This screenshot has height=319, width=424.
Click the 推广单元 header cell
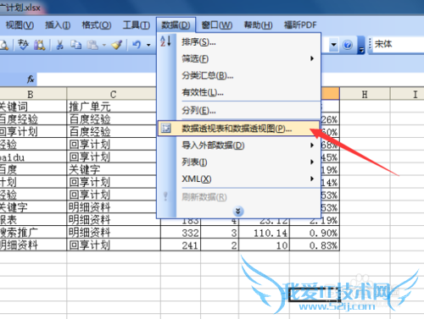coord(113,107)
